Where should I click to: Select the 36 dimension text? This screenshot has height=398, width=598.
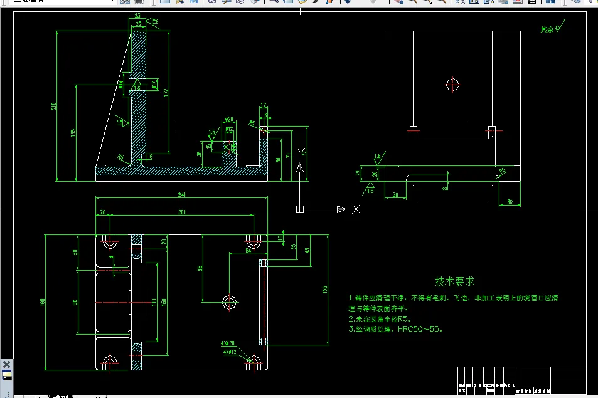click(199, 154)
